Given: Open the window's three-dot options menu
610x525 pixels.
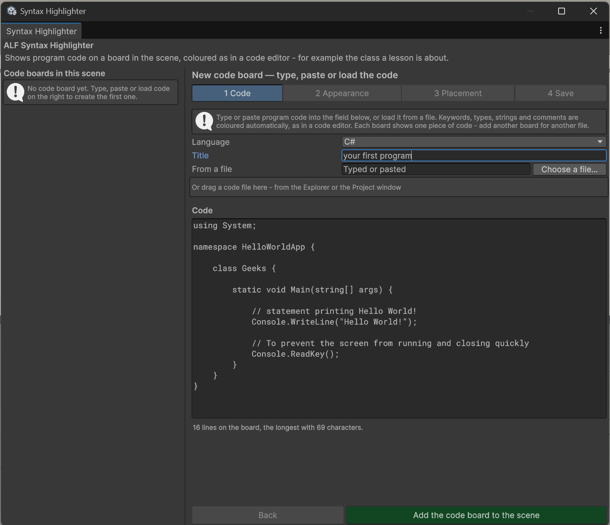Looking at the screenshot, I should (601, 30).
